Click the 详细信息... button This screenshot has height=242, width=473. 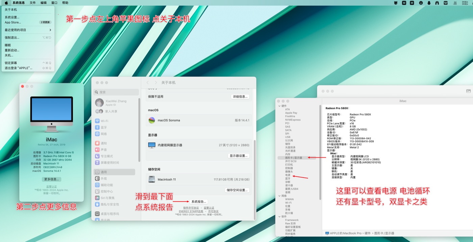[x=240, y=97]
